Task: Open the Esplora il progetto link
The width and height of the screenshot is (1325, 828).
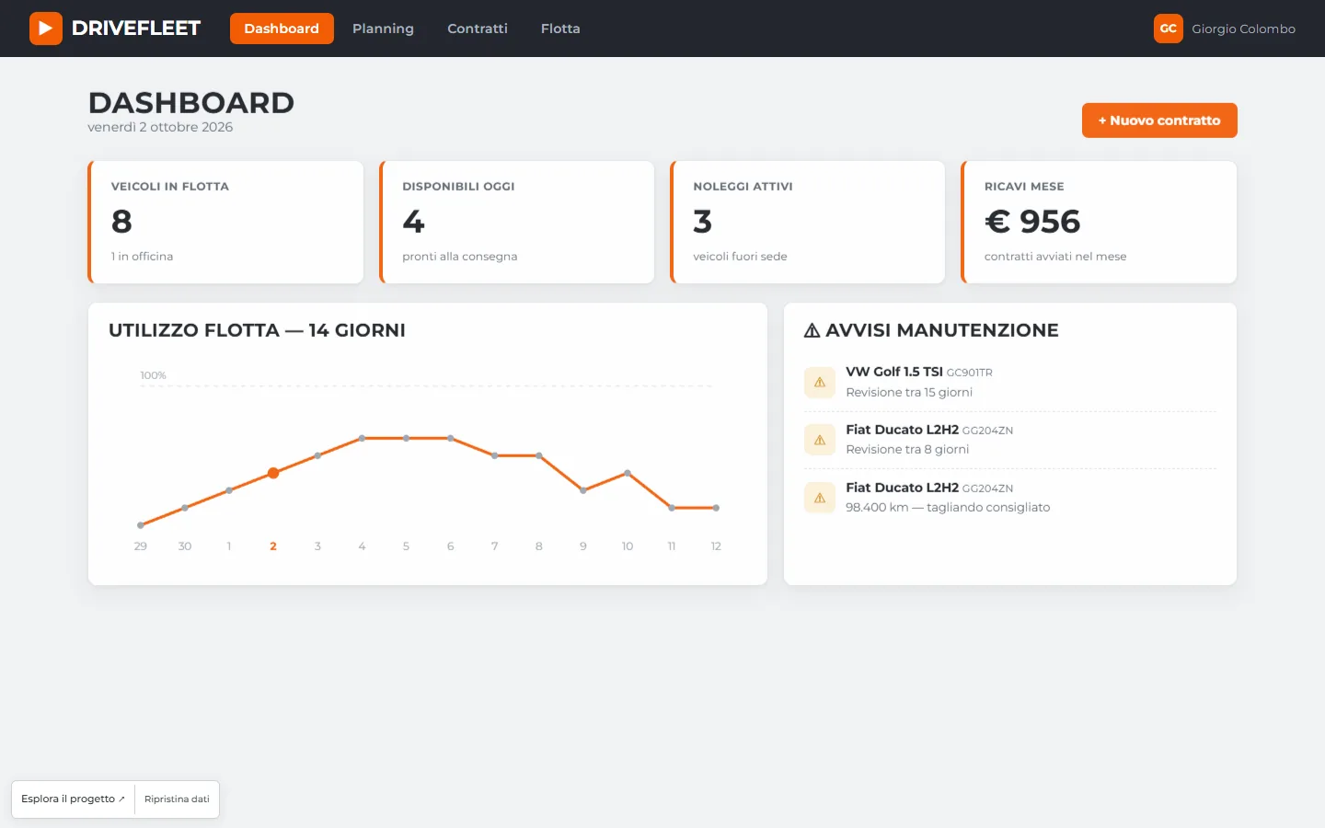Action: tap(74, 799)
